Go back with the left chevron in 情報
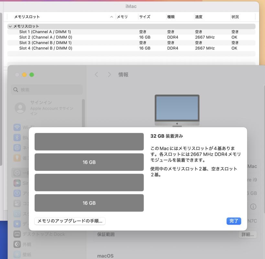 coord(96,74)
